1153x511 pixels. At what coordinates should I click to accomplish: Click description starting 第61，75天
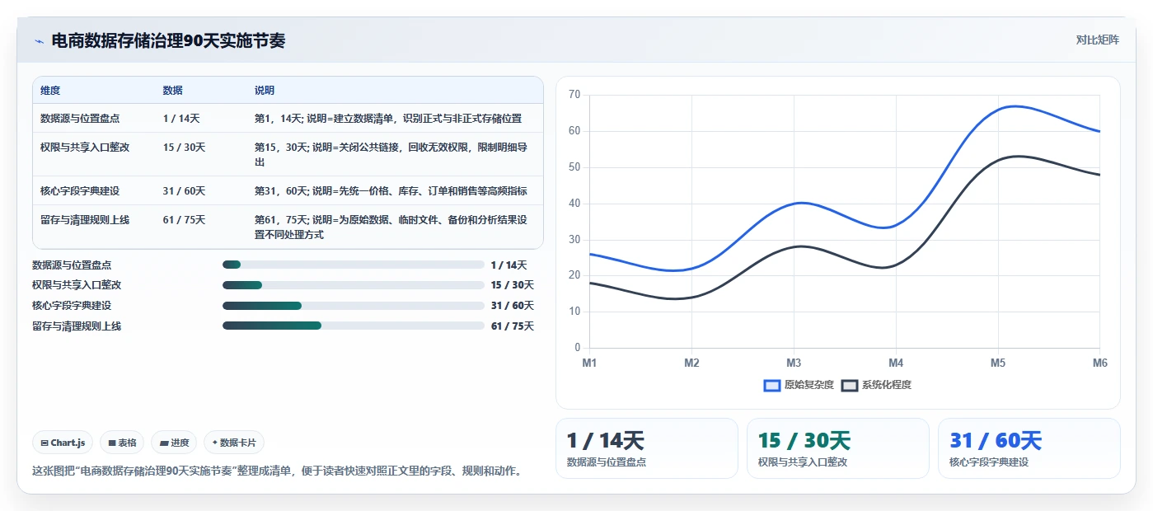click(391, 227)
